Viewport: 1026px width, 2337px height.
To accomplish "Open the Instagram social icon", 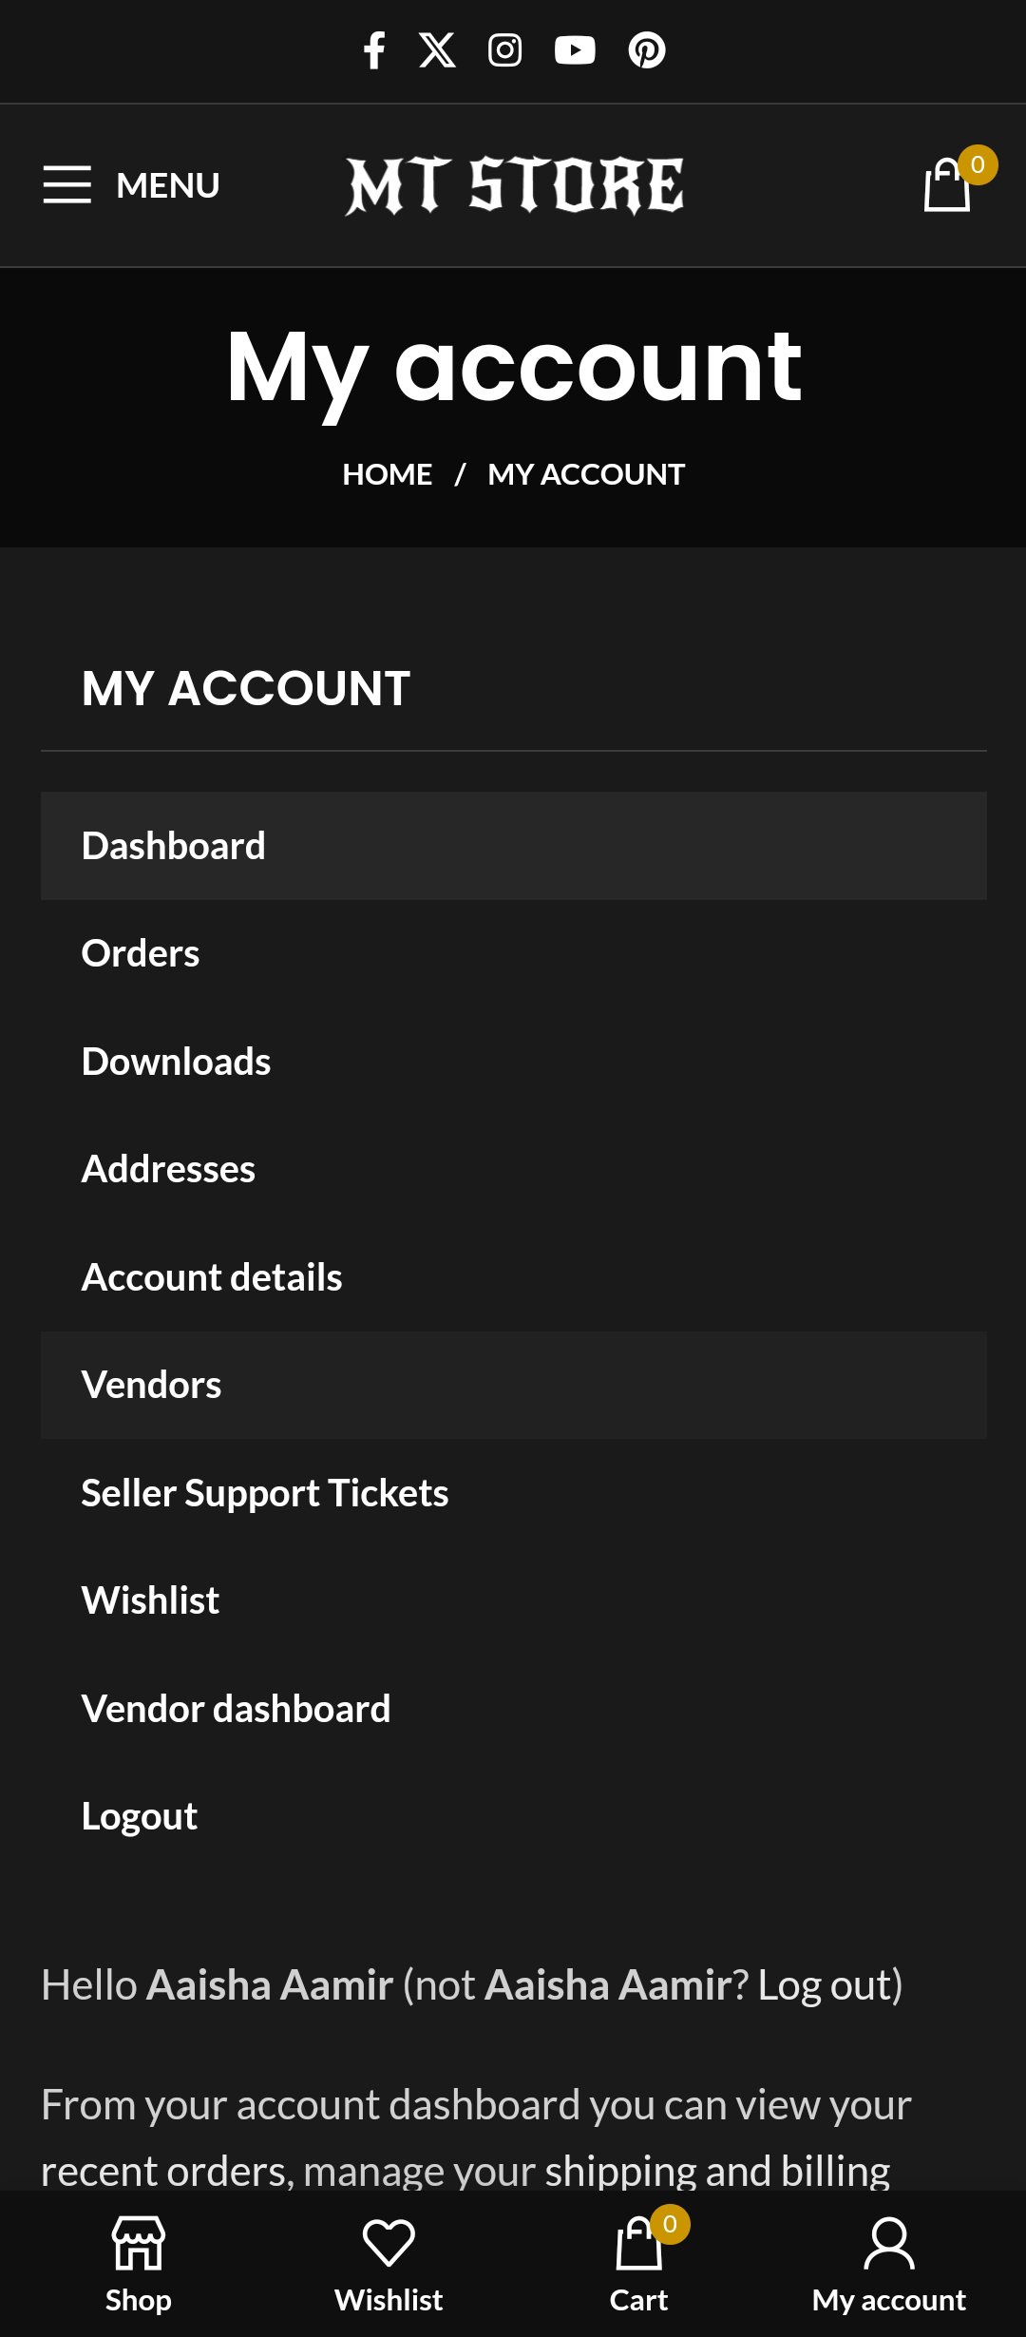I will pyautogui.click(x=504, y=50).
